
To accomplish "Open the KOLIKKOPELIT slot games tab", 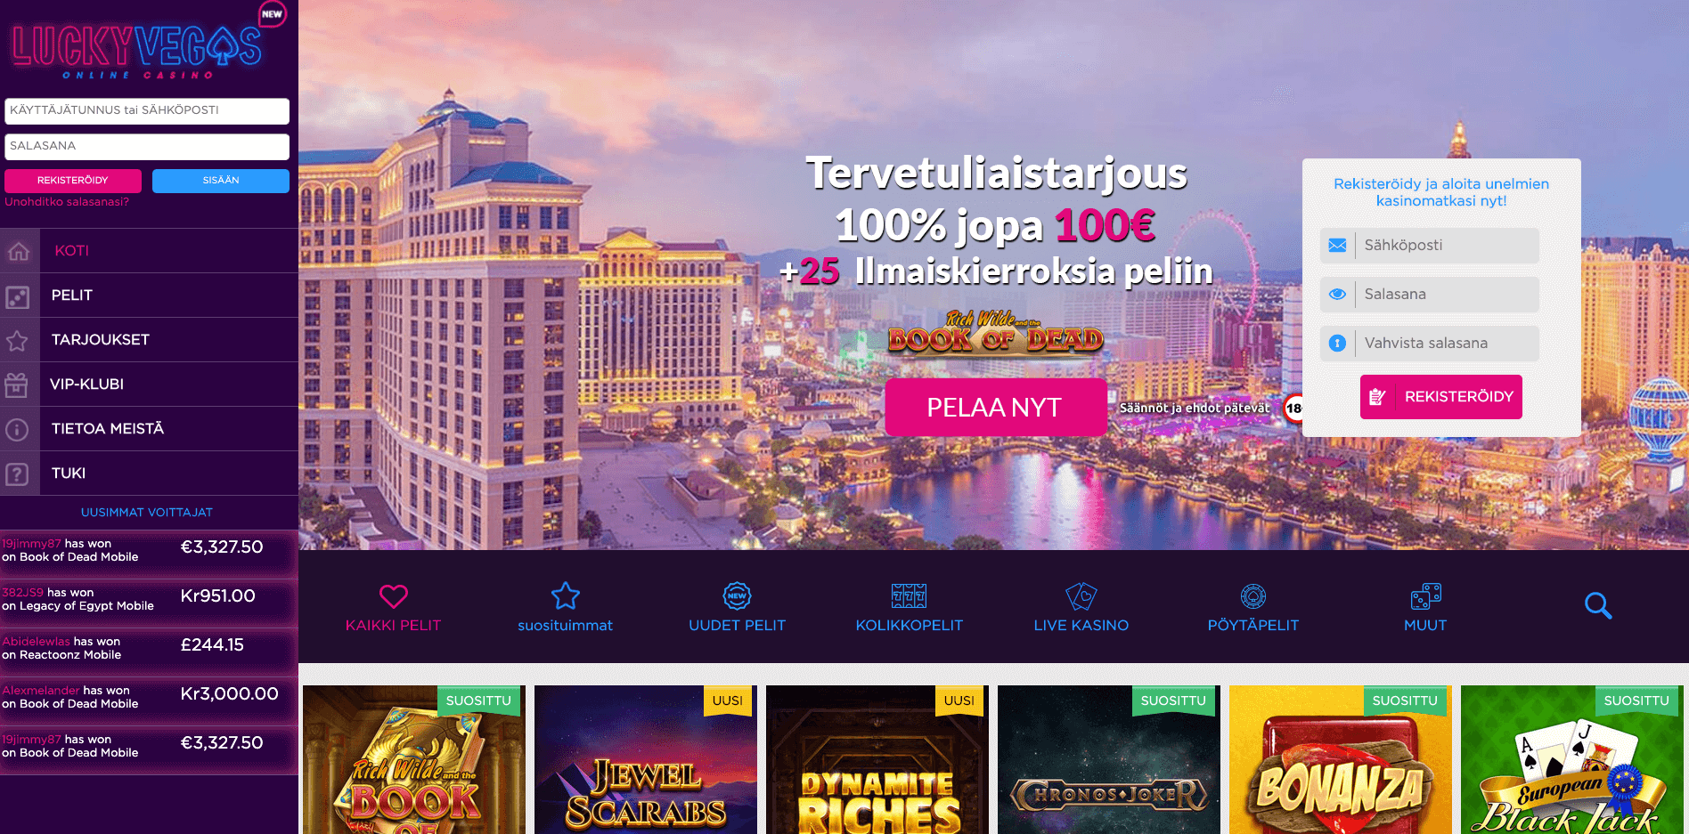I will coord(909,608).
